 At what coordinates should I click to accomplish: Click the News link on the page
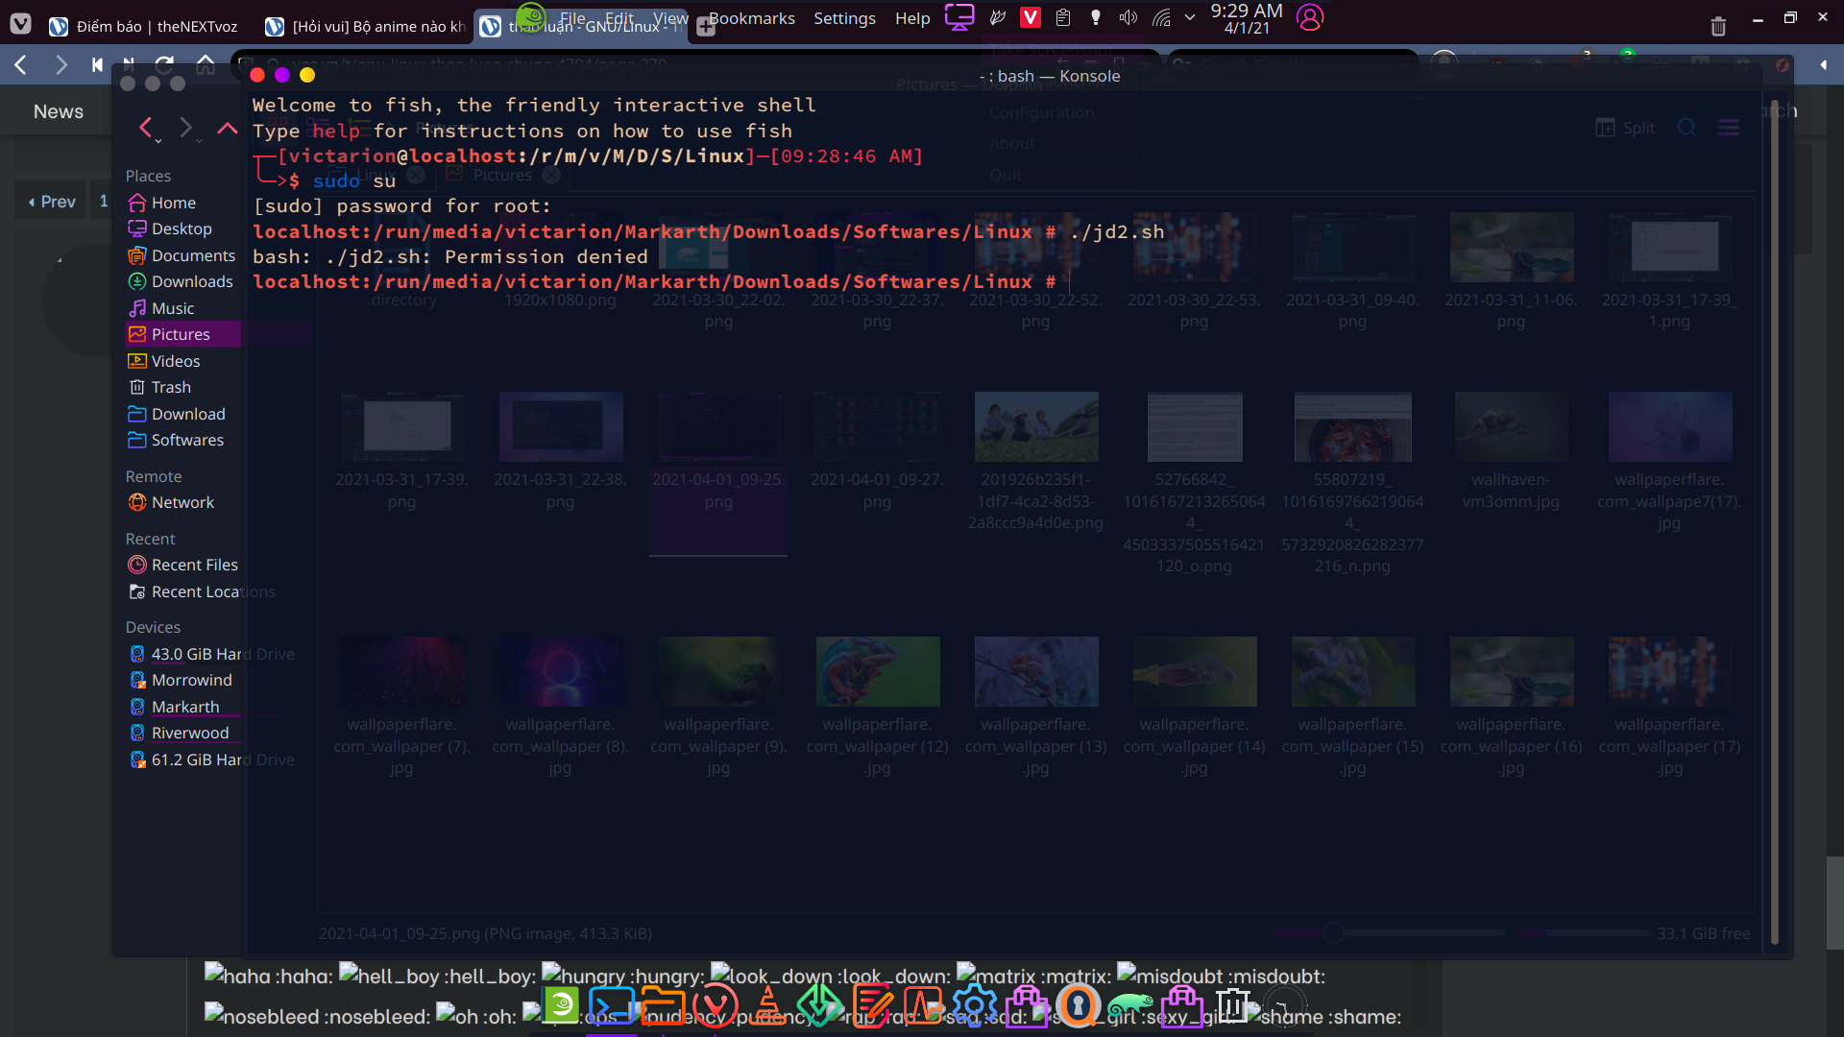click(x=59, y=111)
